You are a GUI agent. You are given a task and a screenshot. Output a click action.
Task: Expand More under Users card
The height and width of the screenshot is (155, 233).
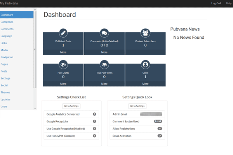(145, 84)
